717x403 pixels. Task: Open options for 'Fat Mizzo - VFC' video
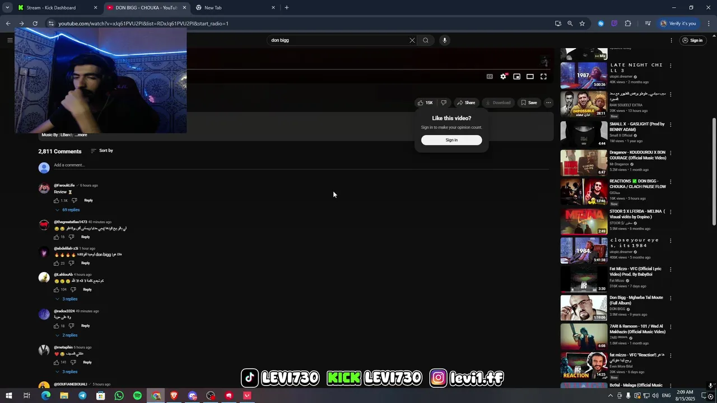[671, 269]
